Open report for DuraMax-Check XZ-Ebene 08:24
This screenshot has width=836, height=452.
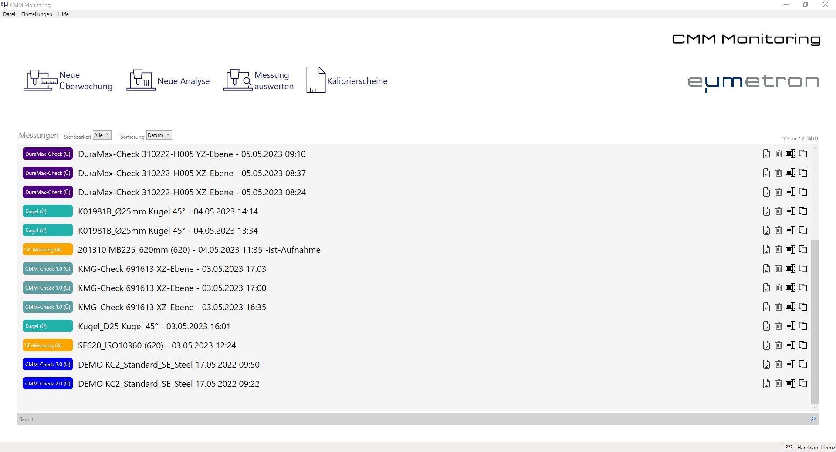tap(766, 192)
